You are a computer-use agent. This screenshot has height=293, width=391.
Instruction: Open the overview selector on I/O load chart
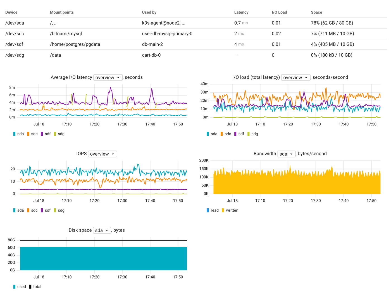point(295,77)
